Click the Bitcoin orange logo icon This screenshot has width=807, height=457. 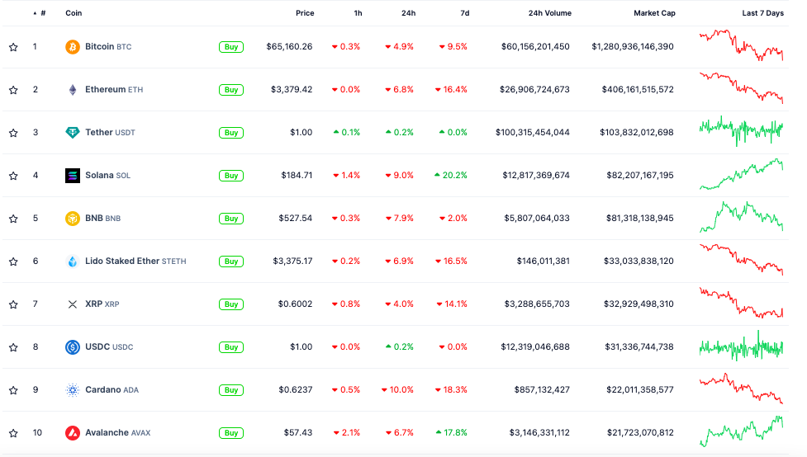pos(73,47)
